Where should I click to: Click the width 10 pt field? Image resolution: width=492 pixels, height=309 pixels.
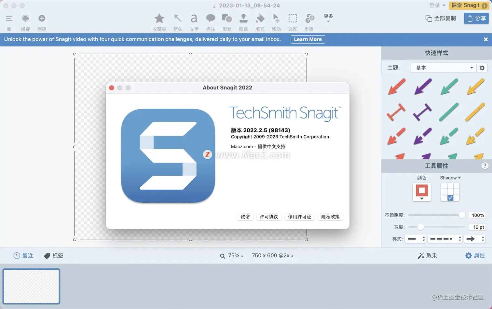(x=477, y=227)
